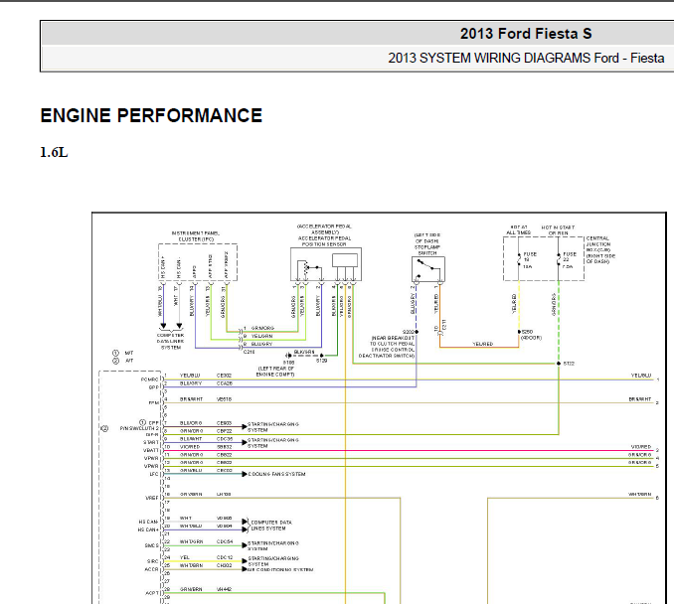Viewport: 674px width, 604px height.
Task: Click the "STOPLAMP SWITCH" label
Action: 427,250
